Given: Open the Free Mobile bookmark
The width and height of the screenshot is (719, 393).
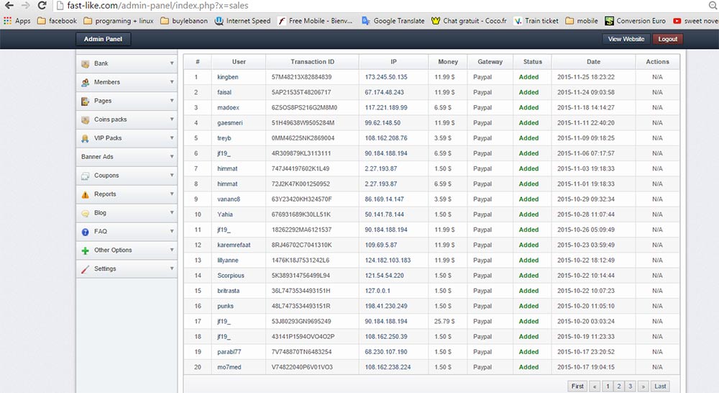Looking at the screenshot, I should 316,21.
